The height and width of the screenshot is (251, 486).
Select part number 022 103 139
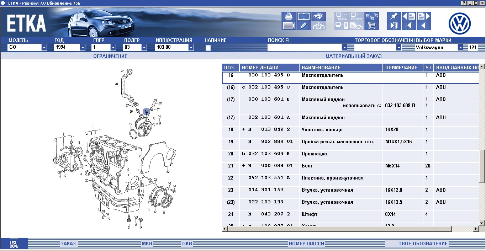point(266,202)
